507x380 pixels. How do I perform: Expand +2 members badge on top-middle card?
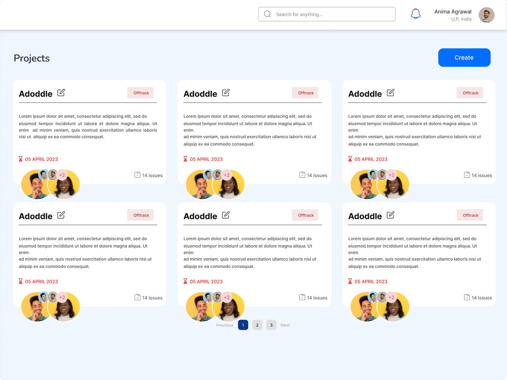pyautogui.click(x=227, y=175)
